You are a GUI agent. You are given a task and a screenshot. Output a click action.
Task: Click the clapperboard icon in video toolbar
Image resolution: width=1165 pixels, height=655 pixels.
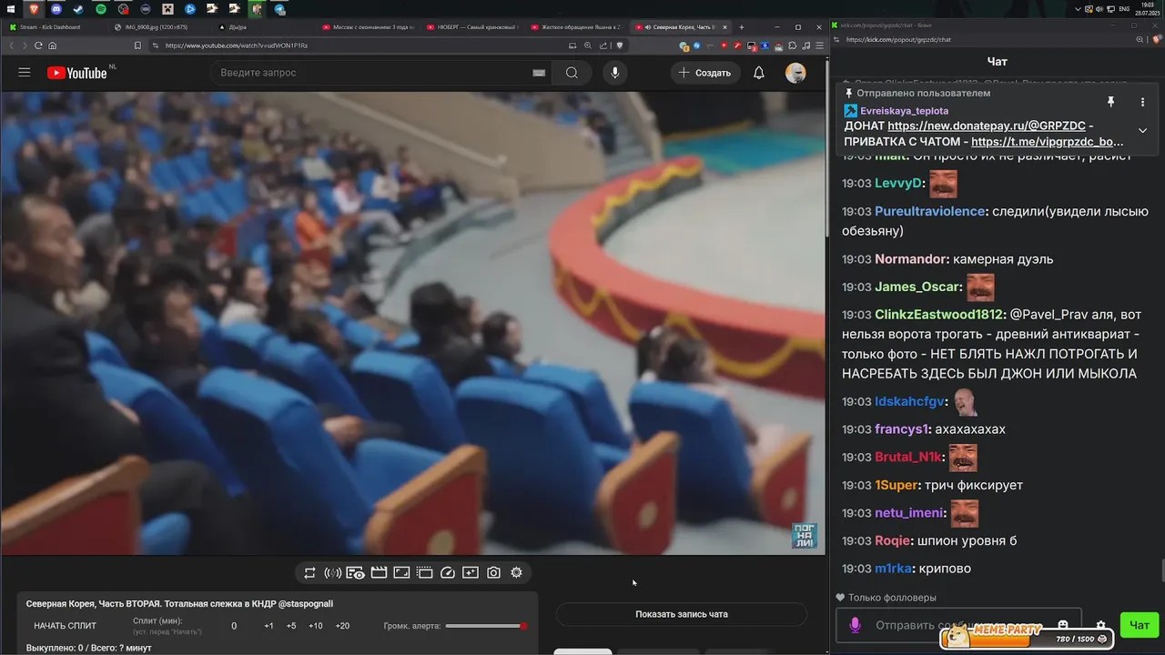pyautogui.click(x=379, y=572)
